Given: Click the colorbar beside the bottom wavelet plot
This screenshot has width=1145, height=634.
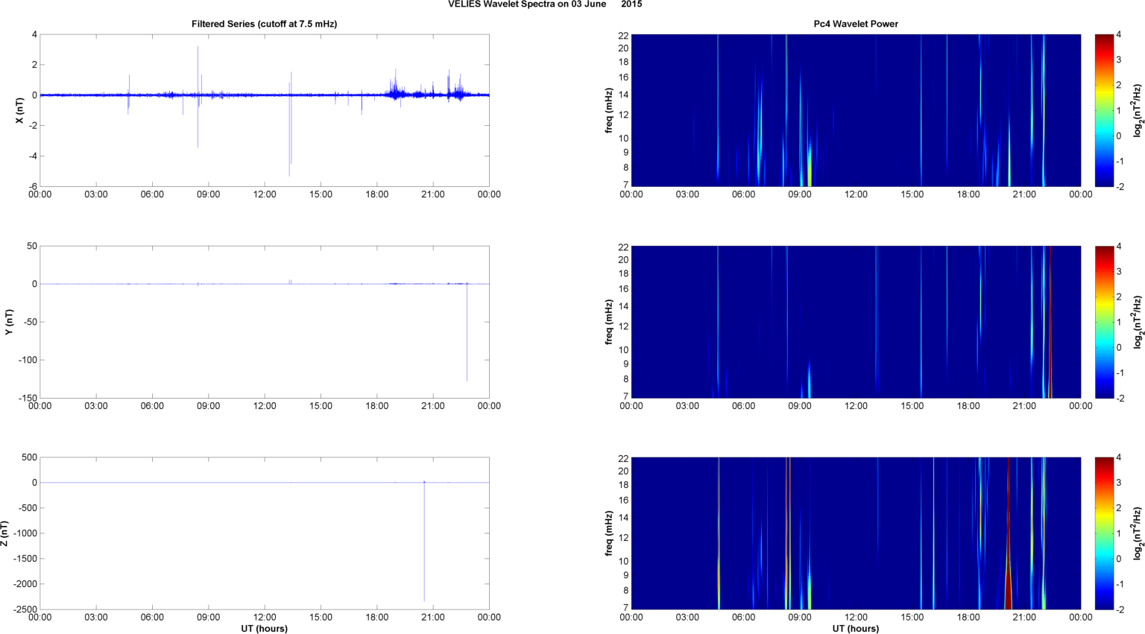Looking at the screenshot, I should [x=1104, y=533].
